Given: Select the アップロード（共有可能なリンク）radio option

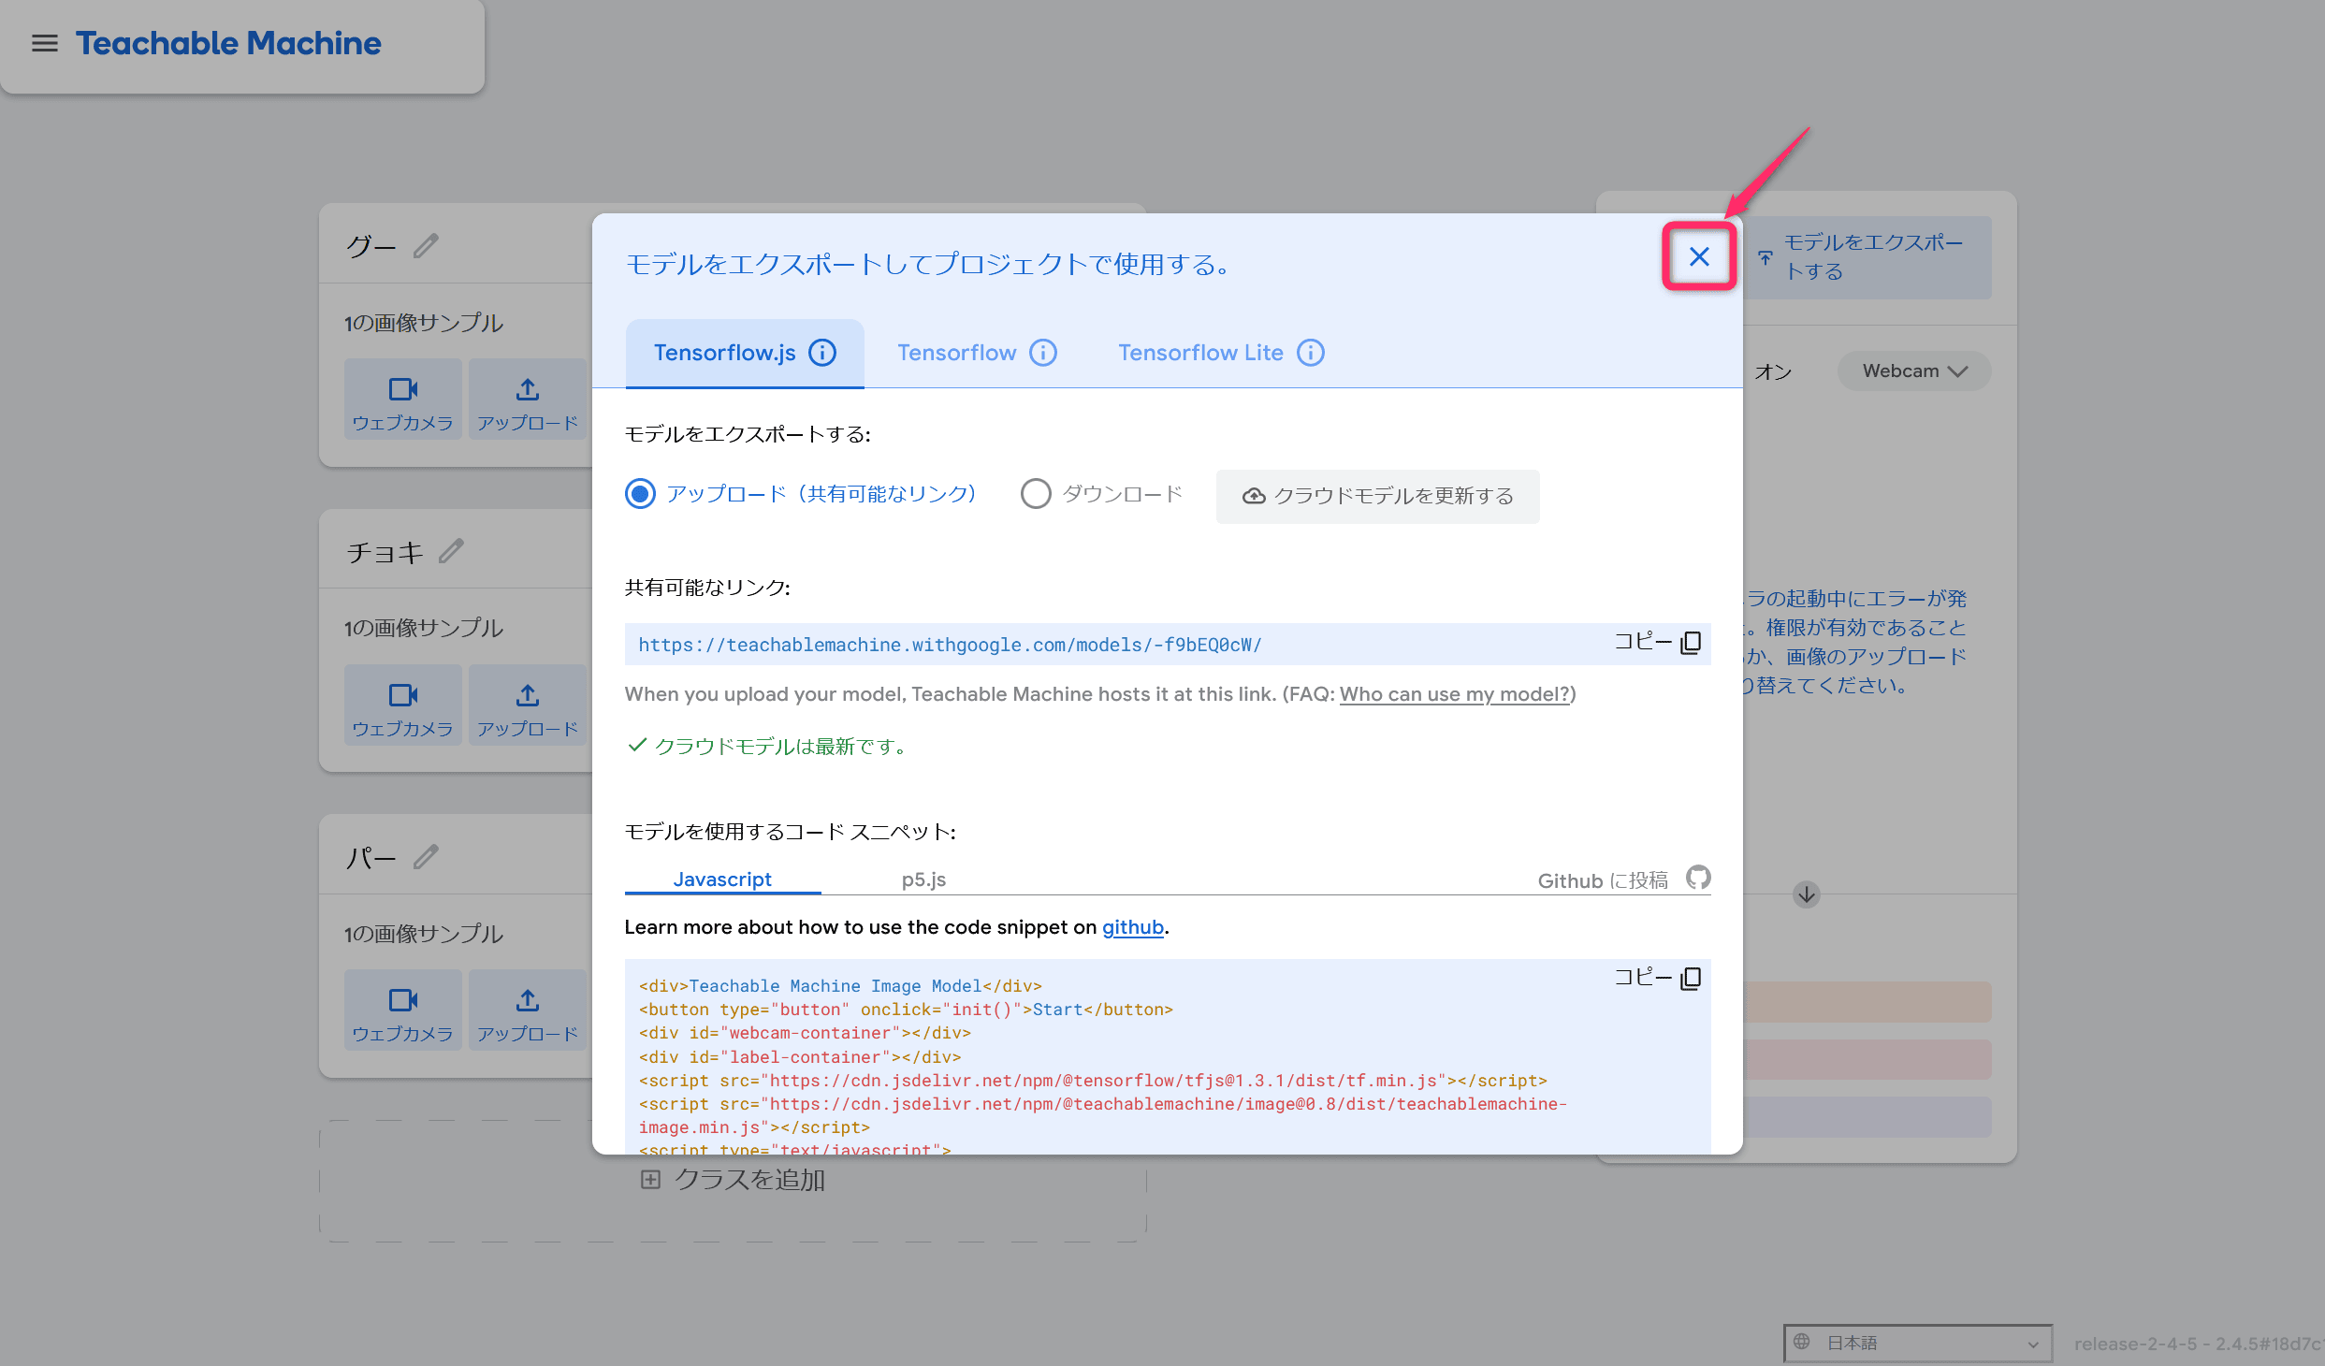Looking at the screenshot, I should [640, 494].
